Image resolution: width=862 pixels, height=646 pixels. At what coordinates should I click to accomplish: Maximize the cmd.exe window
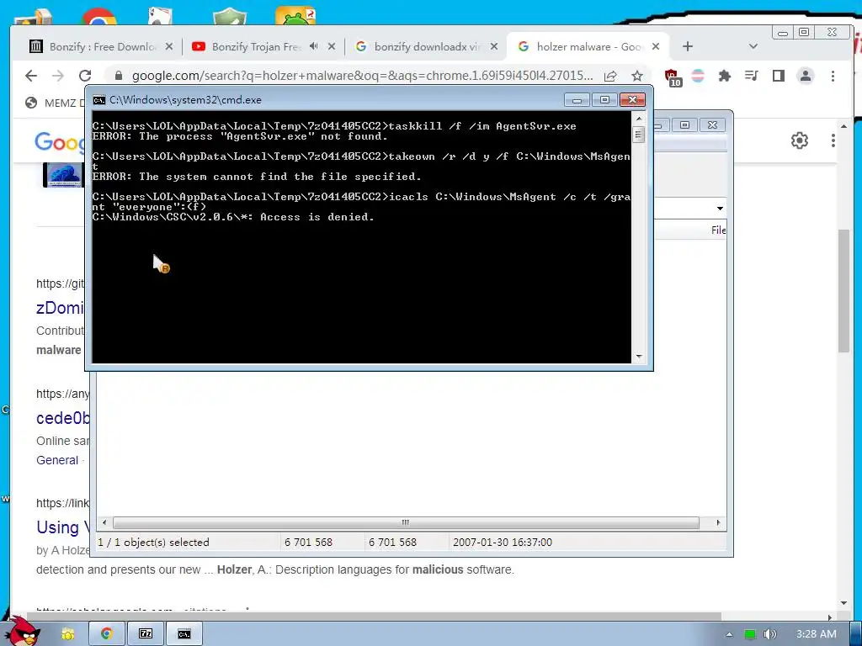coord(604,99)
